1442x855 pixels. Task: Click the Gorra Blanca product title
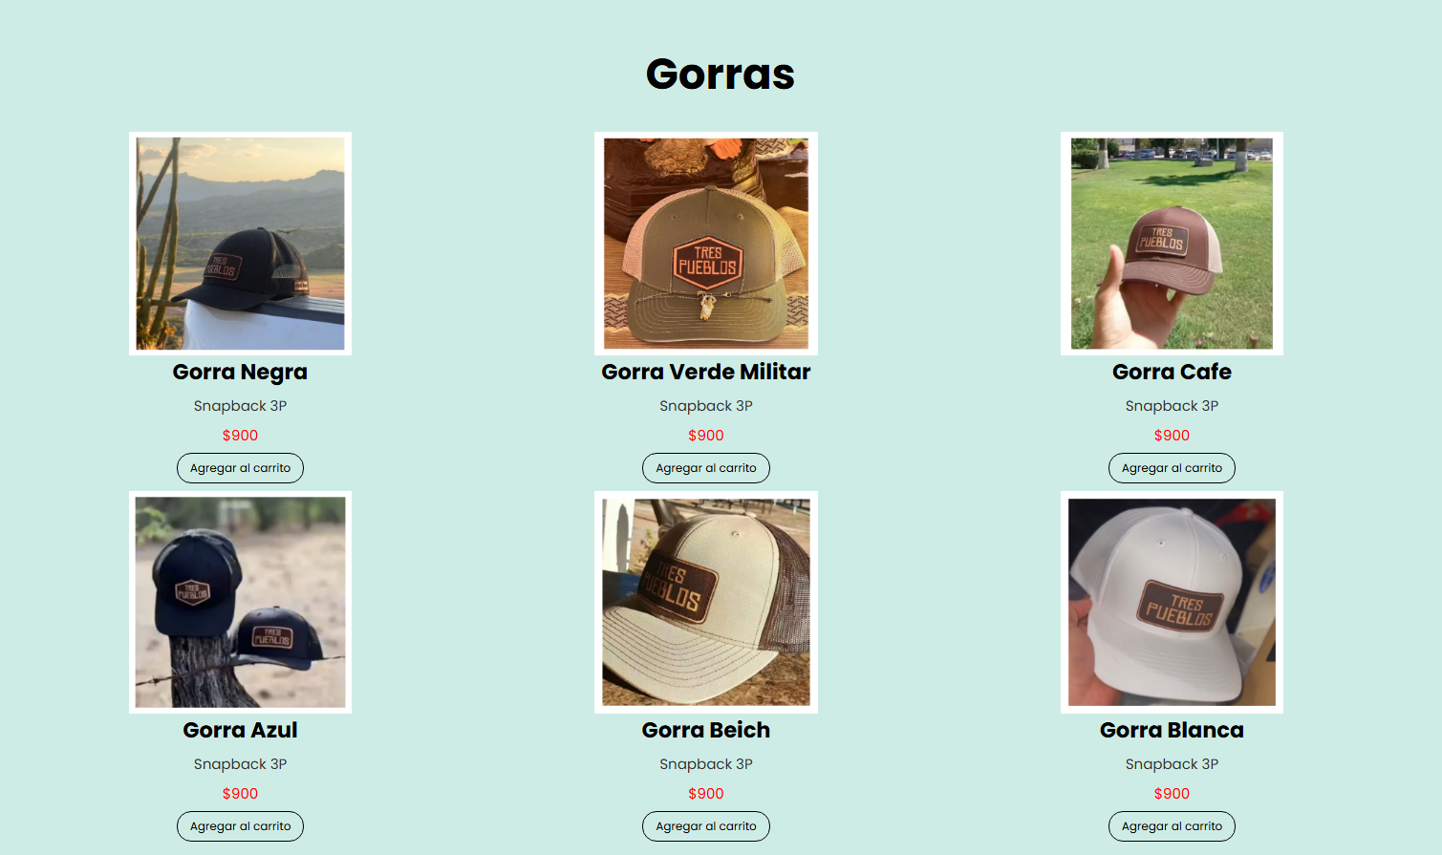point(1172,730)
